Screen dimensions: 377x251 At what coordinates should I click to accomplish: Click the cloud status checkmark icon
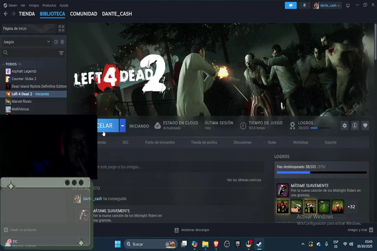pyautogui.click(x=157, y=125)
